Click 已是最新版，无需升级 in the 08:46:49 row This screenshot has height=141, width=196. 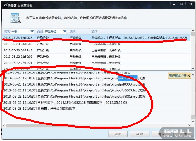coord(106,44)
